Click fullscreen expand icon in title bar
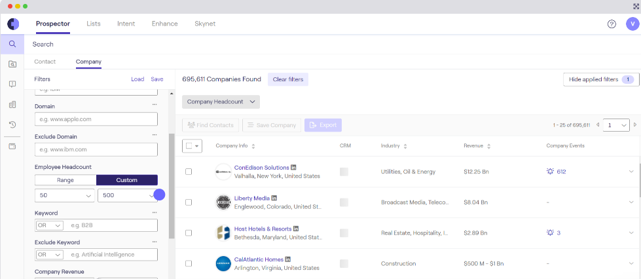The height and width of the screenshot is (279, 641). (636, 7)
